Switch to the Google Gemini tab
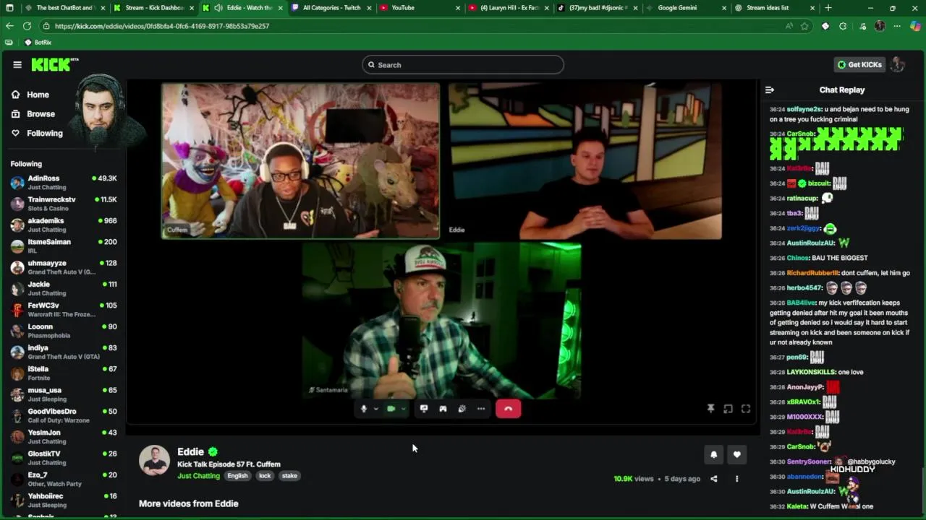Screen dimensions: 926x520 684,8
